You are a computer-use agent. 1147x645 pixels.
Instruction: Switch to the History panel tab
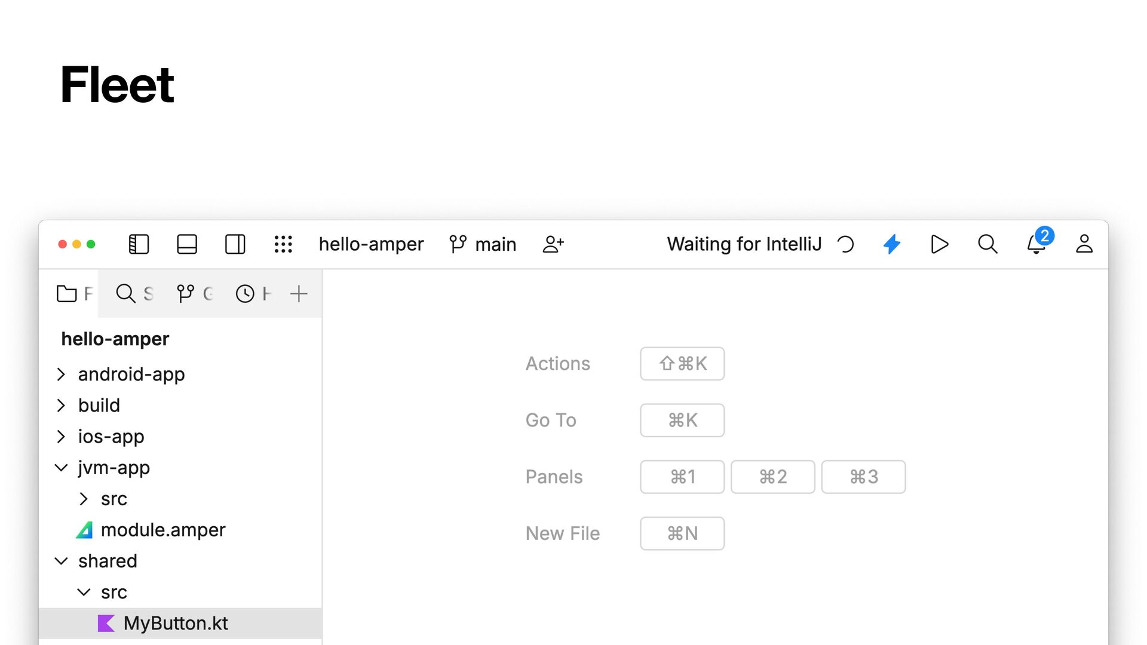pos(253,294)
